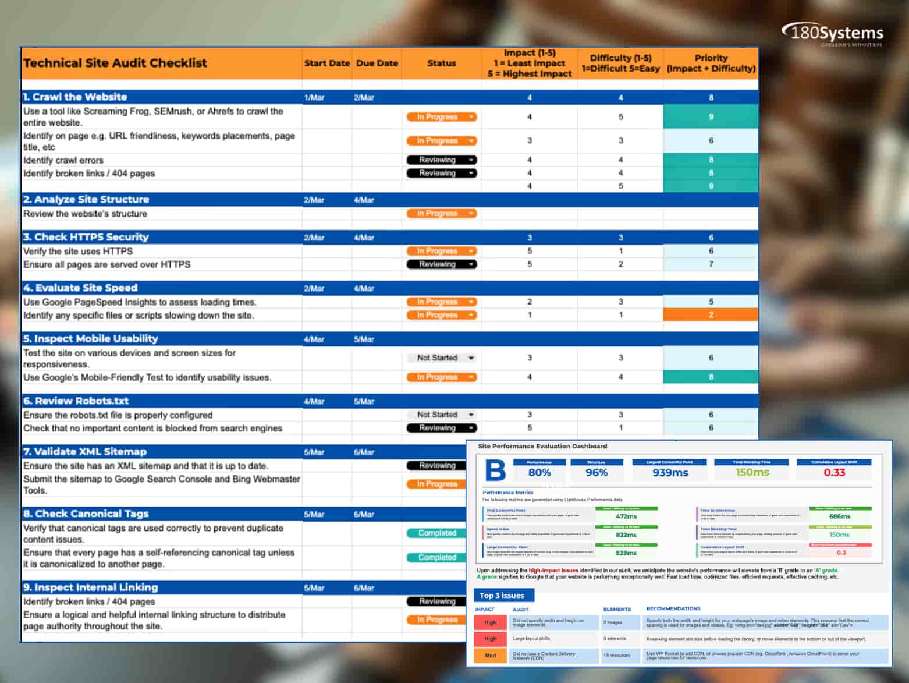
Task: Click High impact badge for Large layout shifts
Action: (x=491, y=639)
